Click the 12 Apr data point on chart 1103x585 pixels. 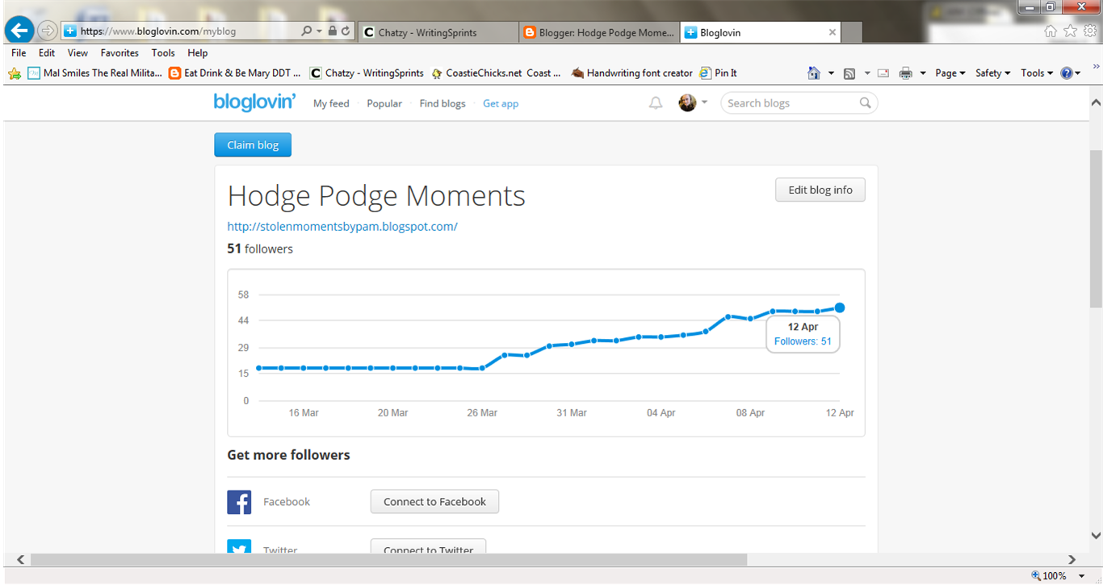point(840,307)
